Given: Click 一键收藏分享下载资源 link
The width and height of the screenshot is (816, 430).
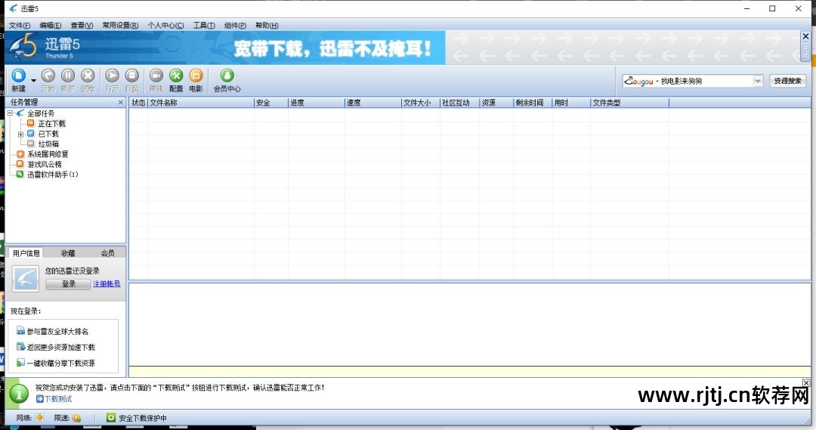Looking at the screenshot, I should click(61, 363).
